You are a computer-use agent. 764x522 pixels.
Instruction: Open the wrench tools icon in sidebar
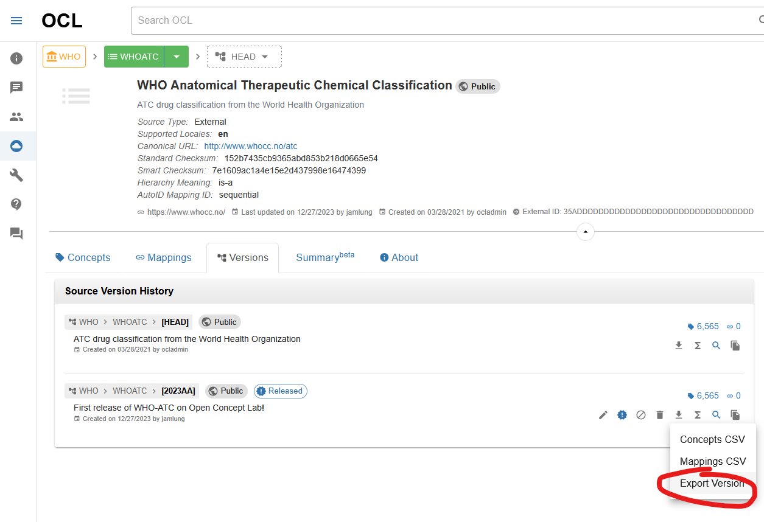[x=16, y=175]
